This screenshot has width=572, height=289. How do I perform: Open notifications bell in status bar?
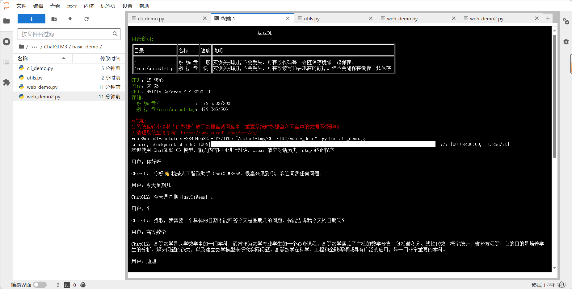[x=561, y=285]
